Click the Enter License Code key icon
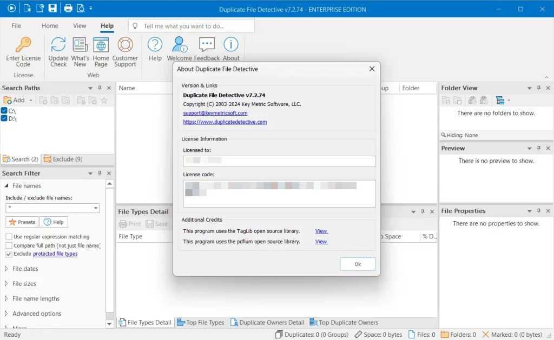The width and height of the screenshot is (554, 340). point(23,45)
